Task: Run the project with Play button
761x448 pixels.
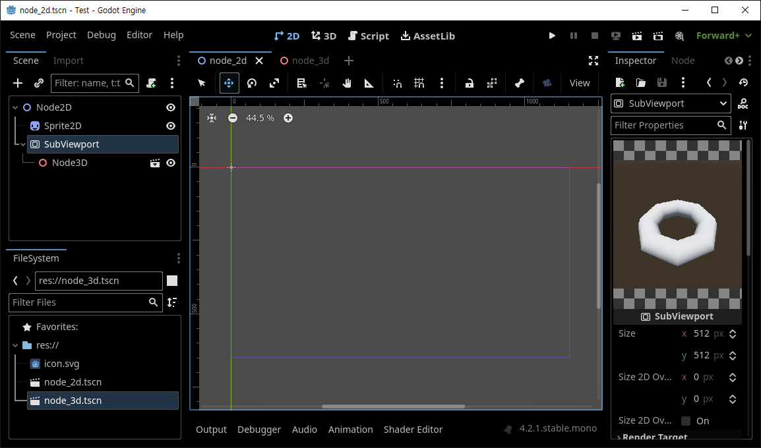Action: (552, 36)
